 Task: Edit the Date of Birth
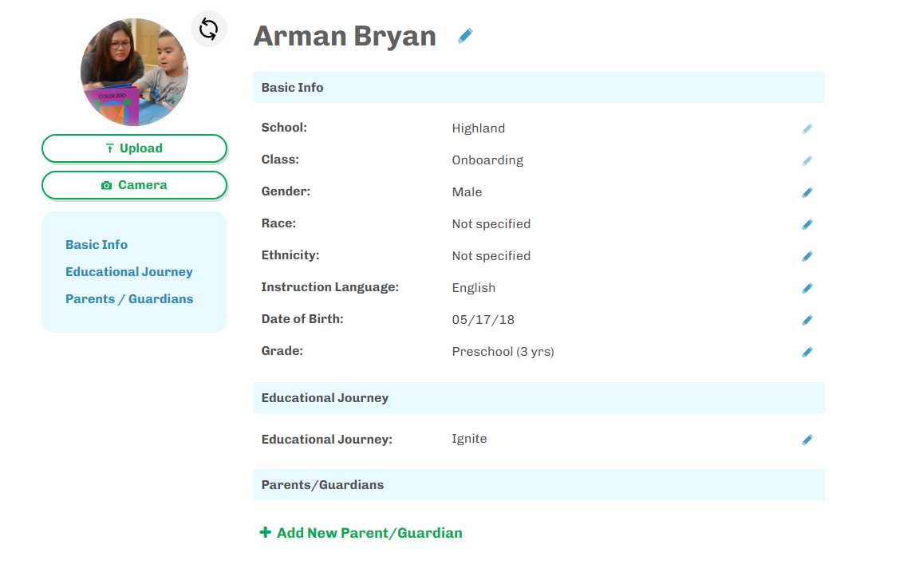(x=807, y=320)
